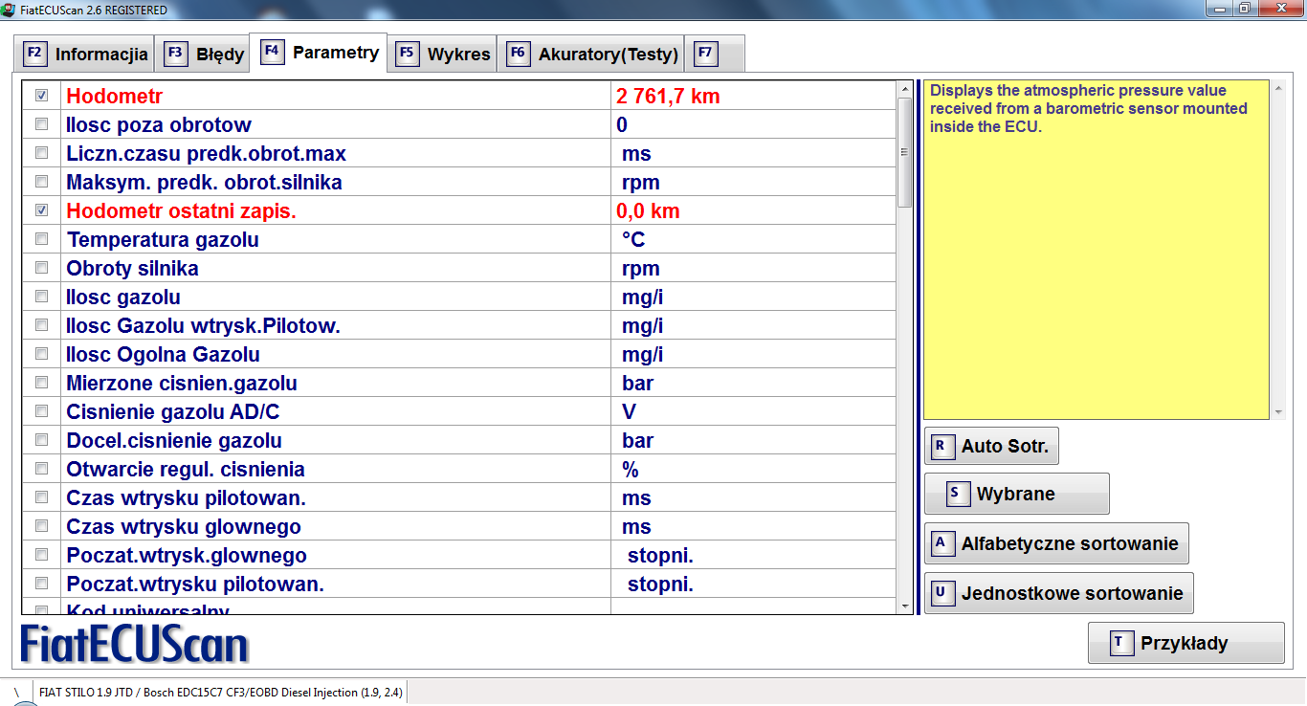Viewport: 1307px width, 706px height.
Task: Click the Przykłady button
Action: [x=1186, y=643]
